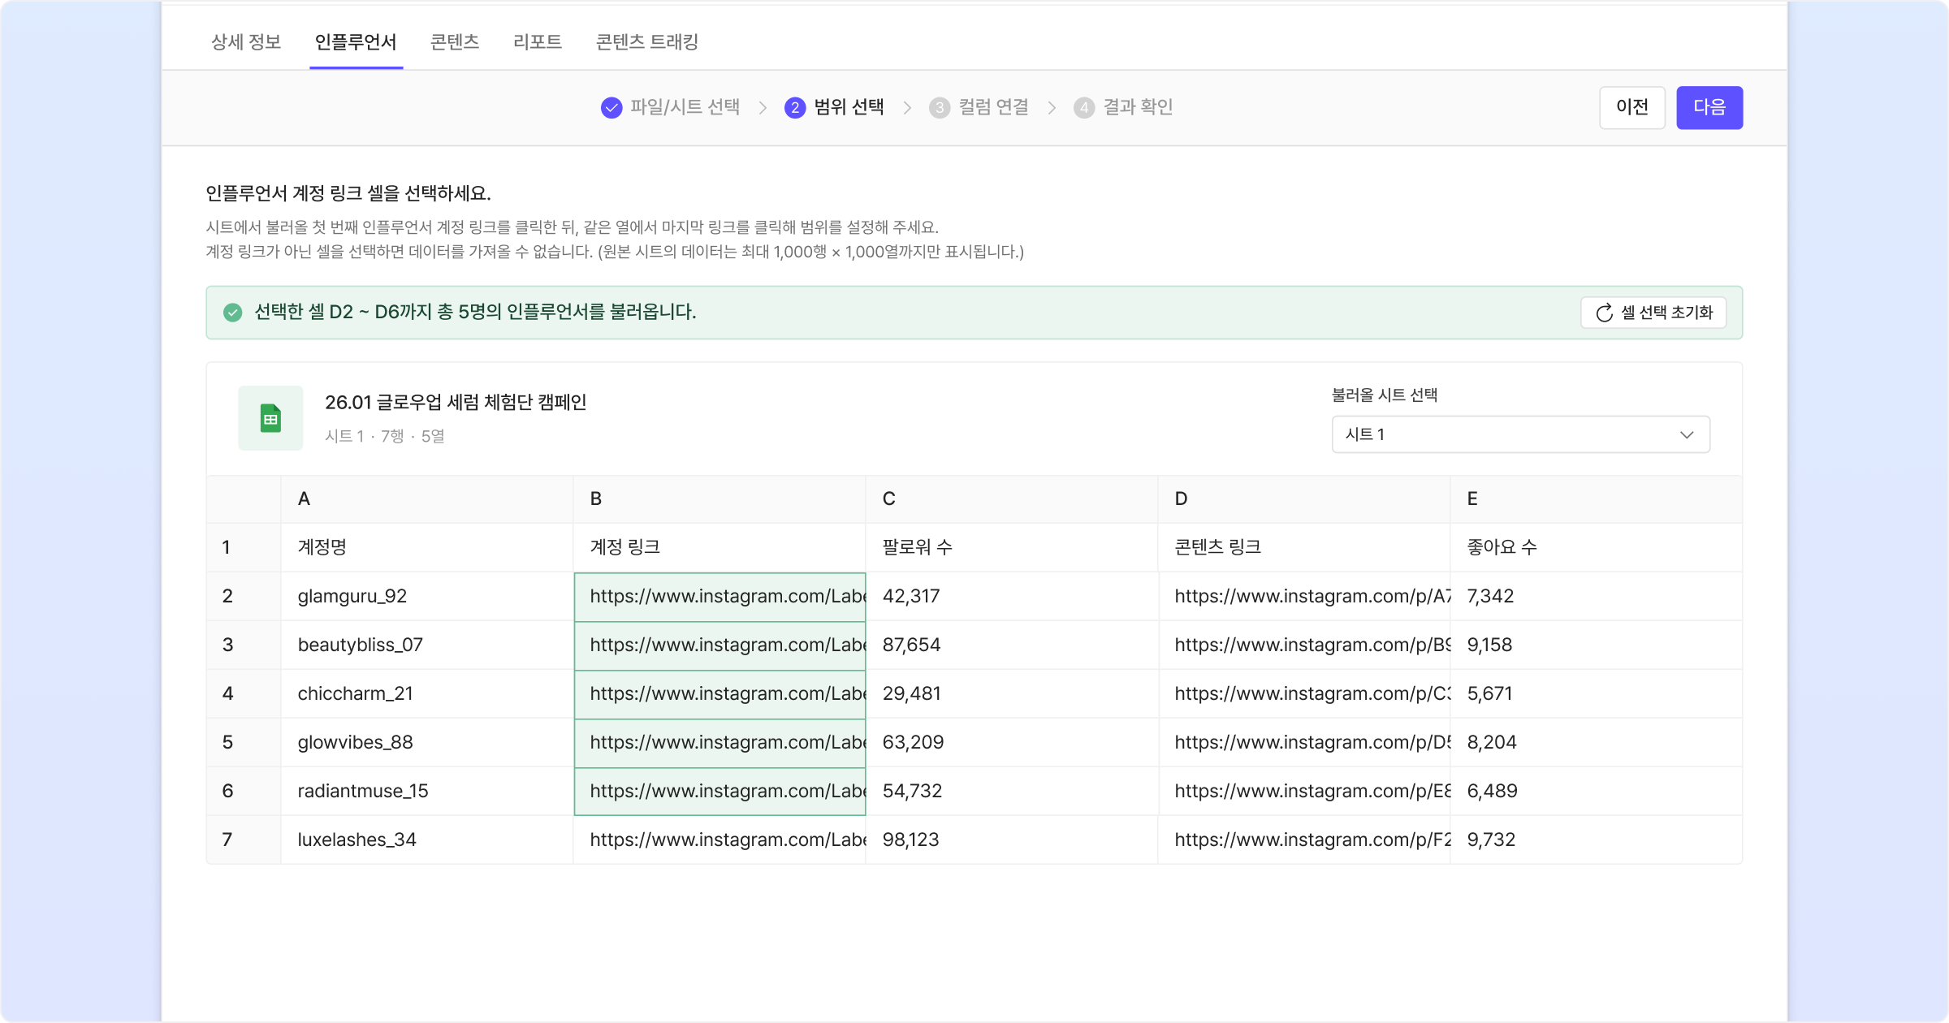Screen dimensions: 1949x1023
Task: Click the 계정명 header cell
Action: point(427,547)
